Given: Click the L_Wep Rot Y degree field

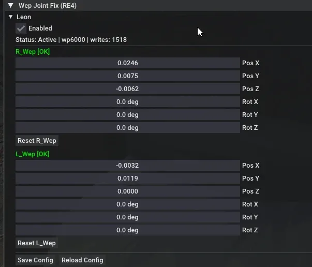Looking at the screenshot, I should click(128, 217).
